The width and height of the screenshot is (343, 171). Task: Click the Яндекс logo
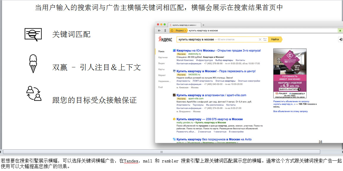point(165,40)
